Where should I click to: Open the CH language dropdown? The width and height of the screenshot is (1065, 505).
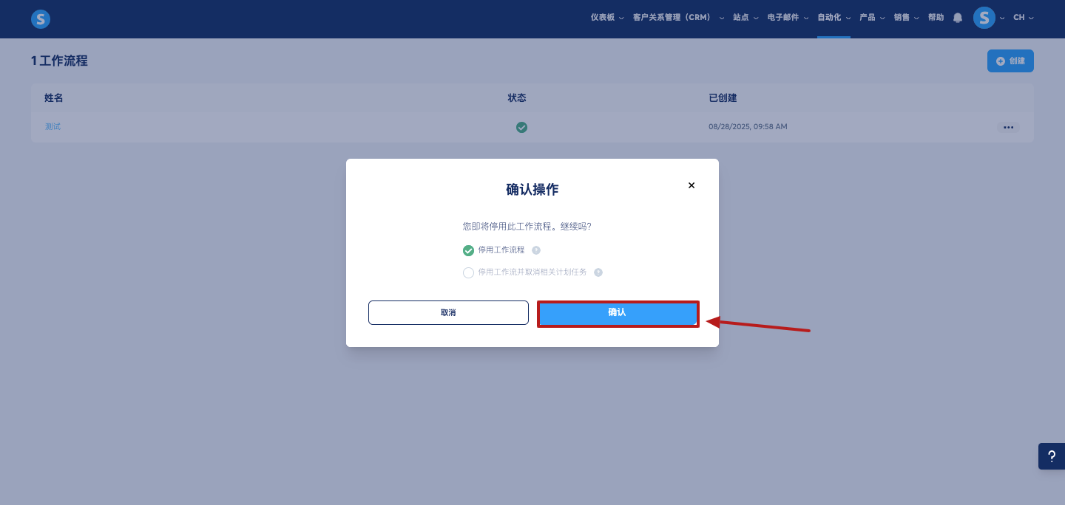(1024, 18)
